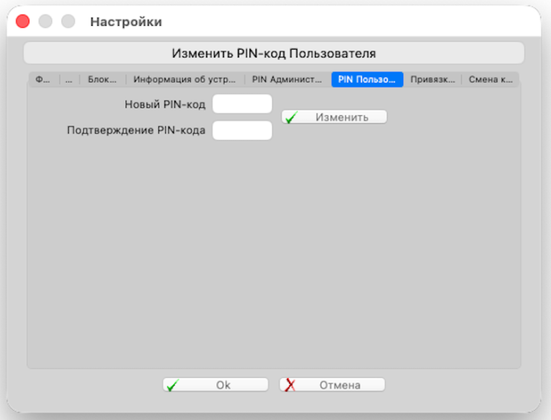Confirm with the Ok button
Screen dimensions: 551x420
[215, 385]
